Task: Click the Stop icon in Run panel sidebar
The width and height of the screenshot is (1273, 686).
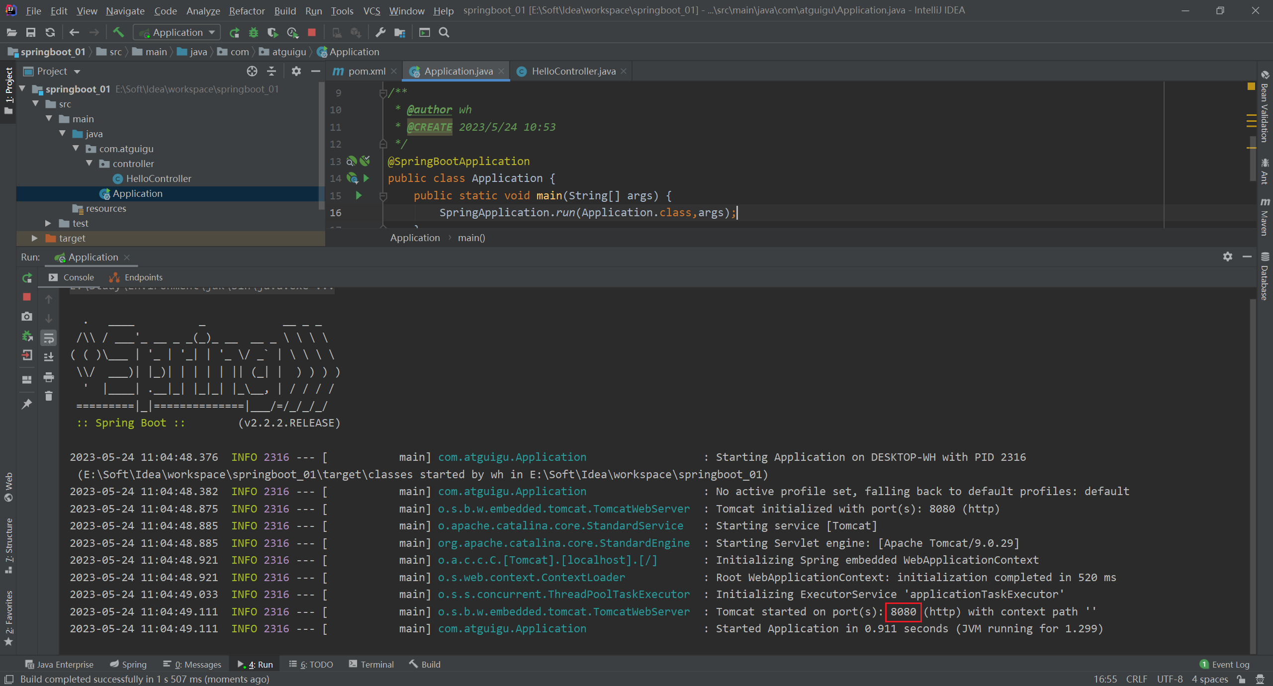Action: (27, 297)
